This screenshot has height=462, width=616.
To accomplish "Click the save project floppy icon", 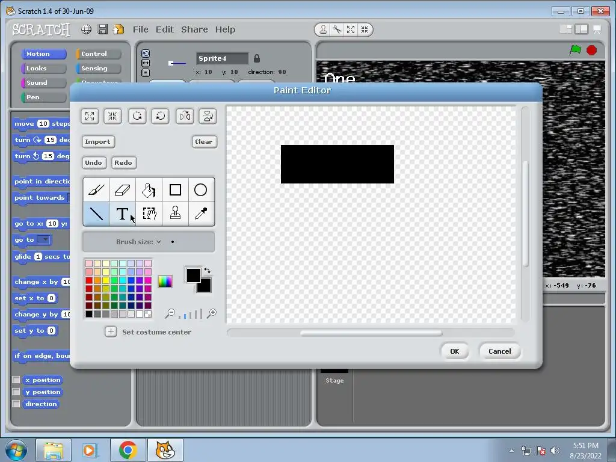I will coord(103,29).
